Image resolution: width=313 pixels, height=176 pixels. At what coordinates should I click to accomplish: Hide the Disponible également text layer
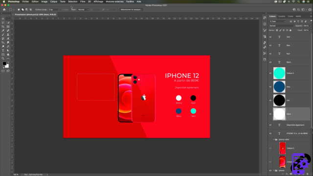(270, 125)
